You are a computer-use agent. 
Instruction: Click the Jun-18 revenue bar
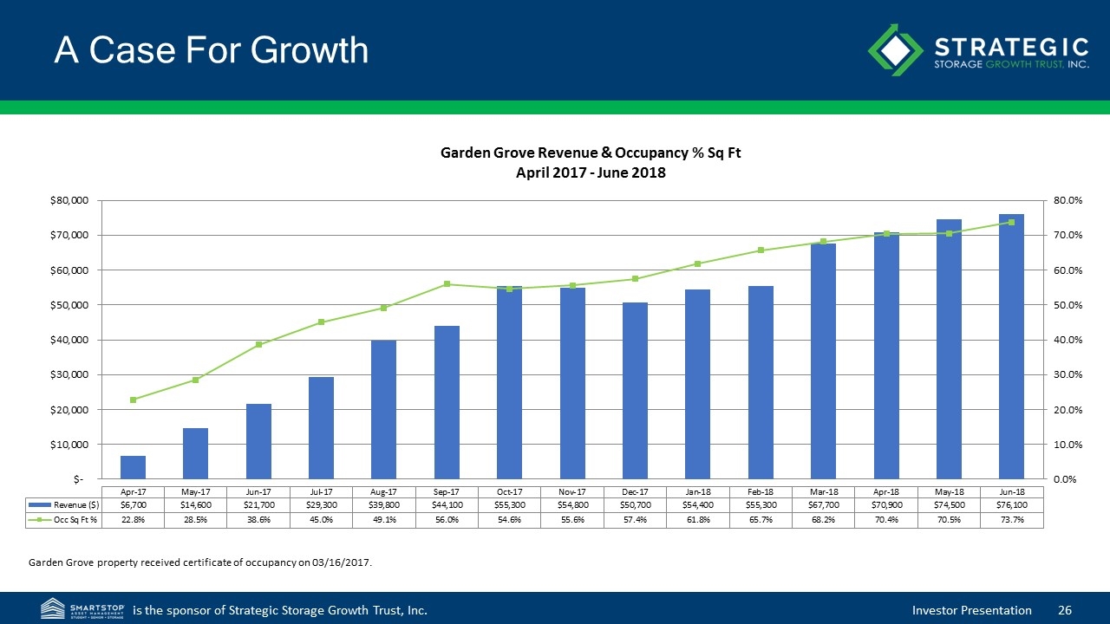(x=1011, y=346)
